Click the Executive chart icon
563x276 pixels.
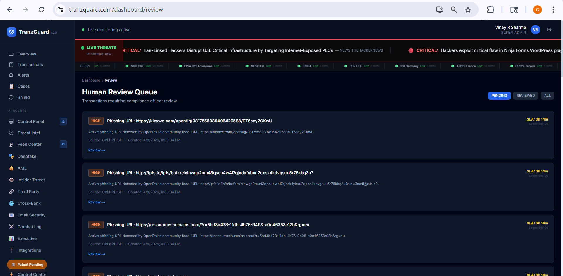click(x=11, y=238)
